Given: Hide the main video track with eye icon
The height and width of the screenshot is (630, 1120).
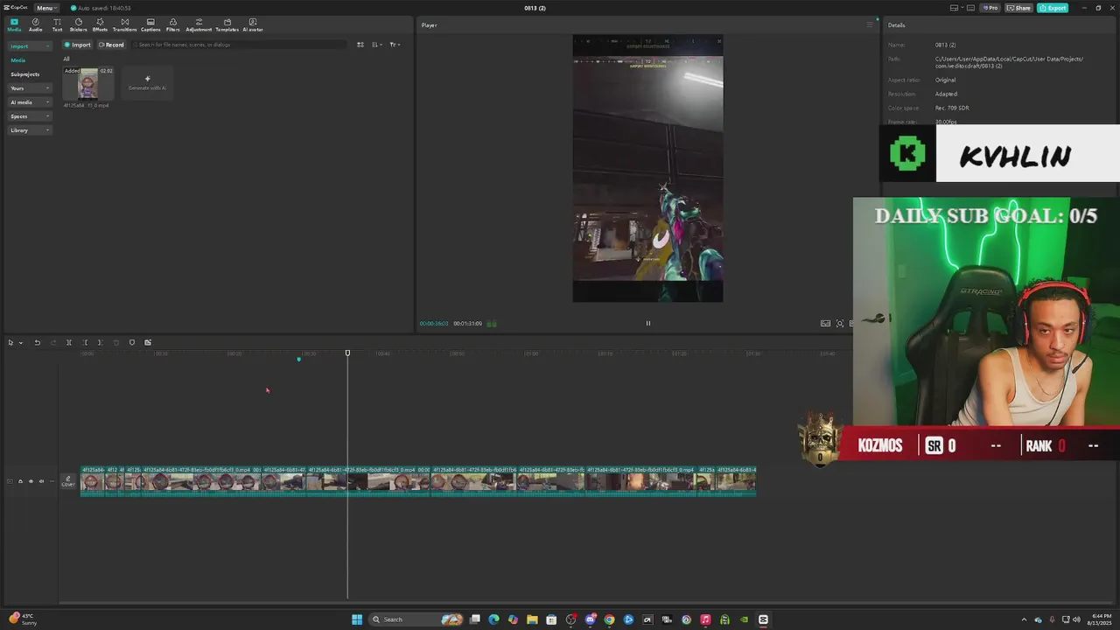Looking at the screenshot, I should (31, 481).
